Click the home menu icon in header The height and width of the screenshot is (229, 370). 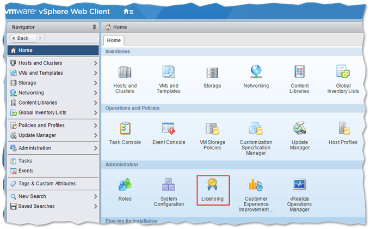pos(128,11)
